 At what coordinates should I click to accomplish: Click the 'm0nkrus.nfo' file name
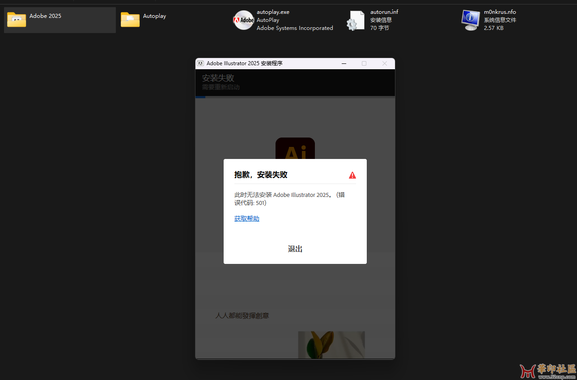tap(500, 12)
